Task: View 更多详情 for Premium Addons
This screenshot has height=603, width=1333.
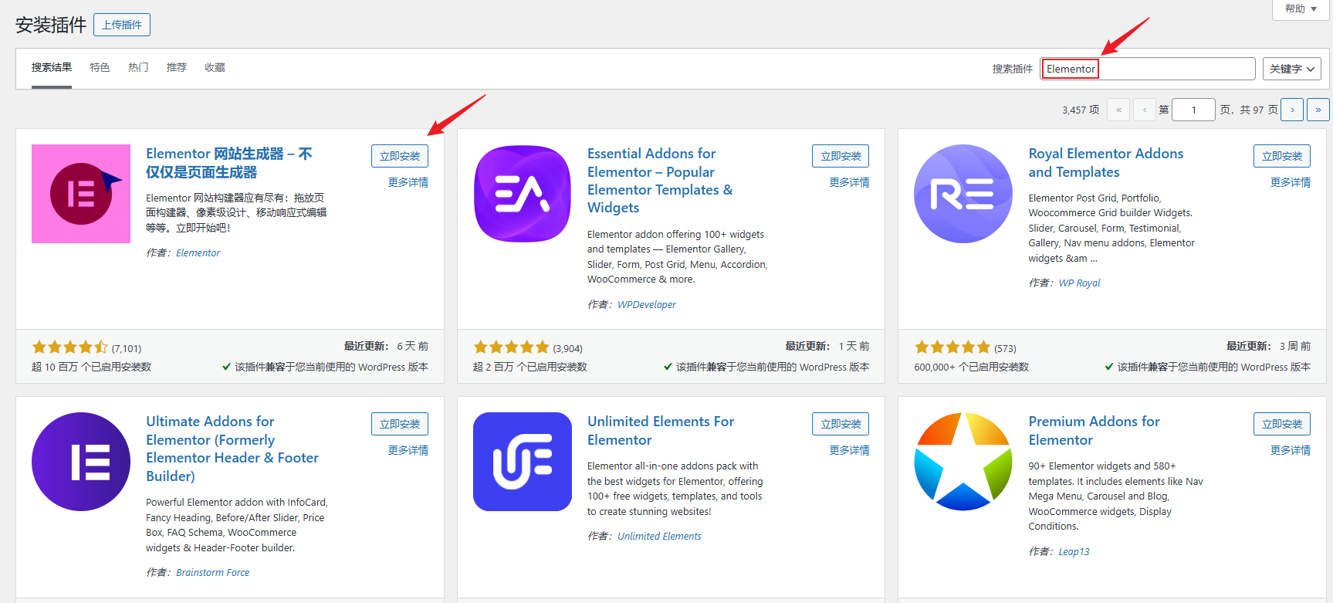Action: click(1291, 450)
